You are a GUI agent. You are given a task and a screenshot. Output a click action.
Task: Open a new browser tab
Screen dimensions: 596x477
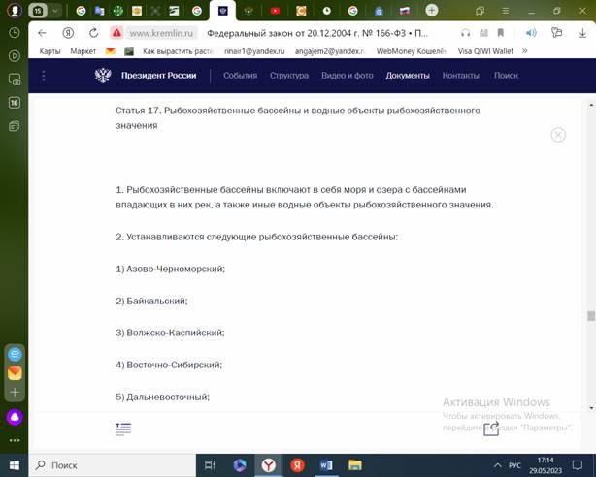[431, 11]
